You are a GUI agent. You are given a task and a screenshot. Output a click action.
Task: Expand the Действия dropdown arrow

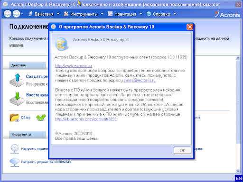pyautogui.click(x=58, y=14)
